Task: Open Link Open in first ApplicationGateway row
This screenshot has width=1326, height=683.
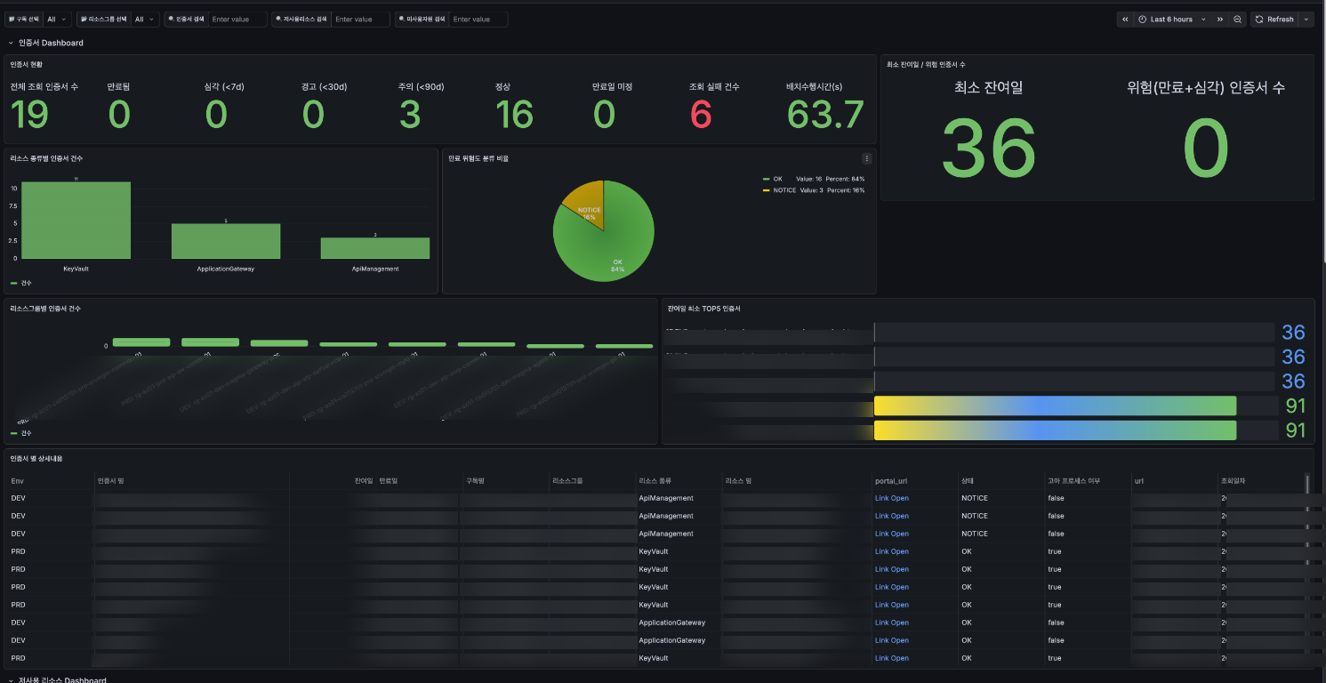Action: [891, 623]
